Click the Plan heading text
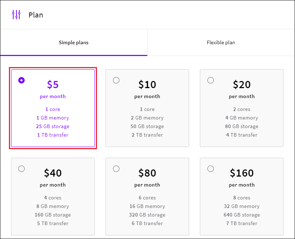This screenshot has width=295, height=239. (x=36, y=15)
